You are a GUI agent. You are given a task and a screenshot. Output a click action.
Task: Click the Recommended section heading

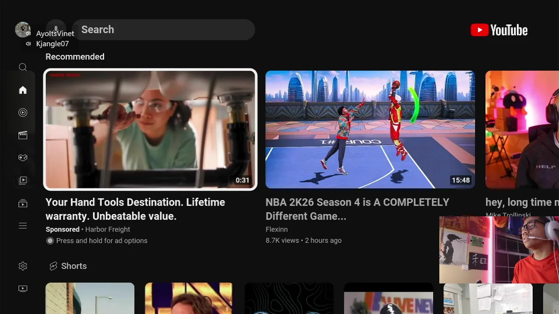click(x=75, y=57)
